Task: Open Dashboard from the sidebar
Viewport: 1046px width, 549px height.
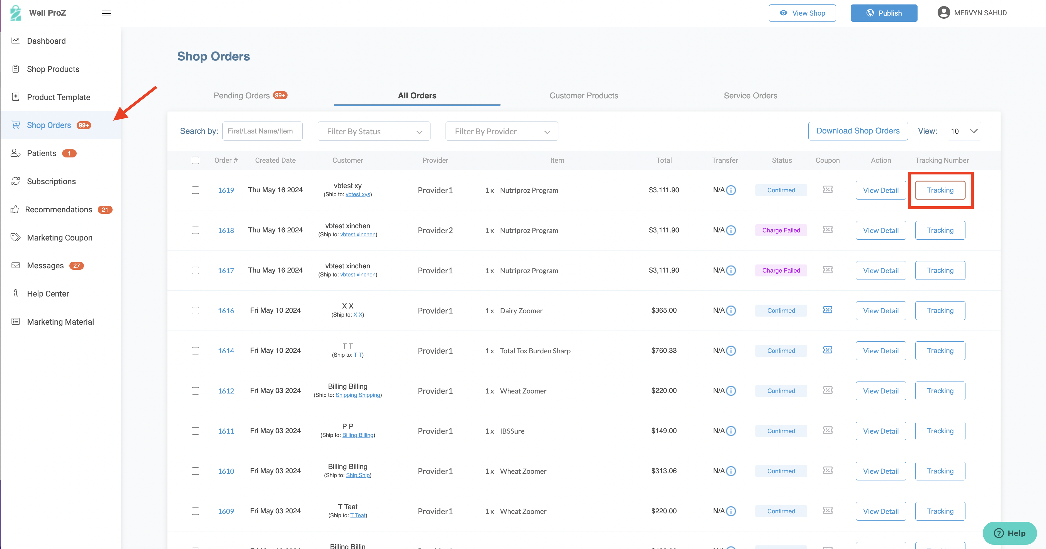Action: pyautogui.click(x=46, y=41)
